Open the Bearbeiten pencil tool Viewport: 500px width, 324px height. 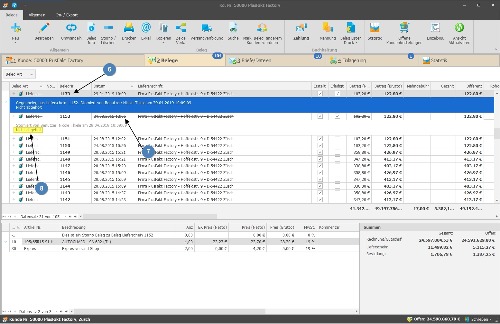point(44,28)
